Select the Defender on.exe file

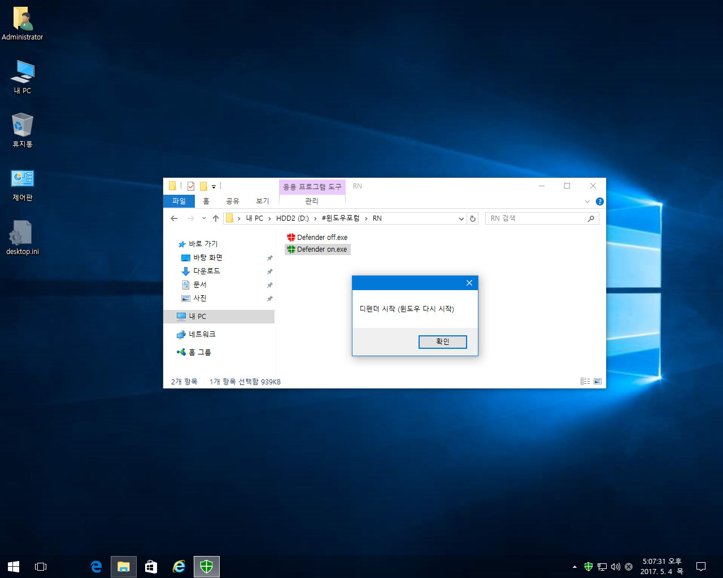pos(317,249)
